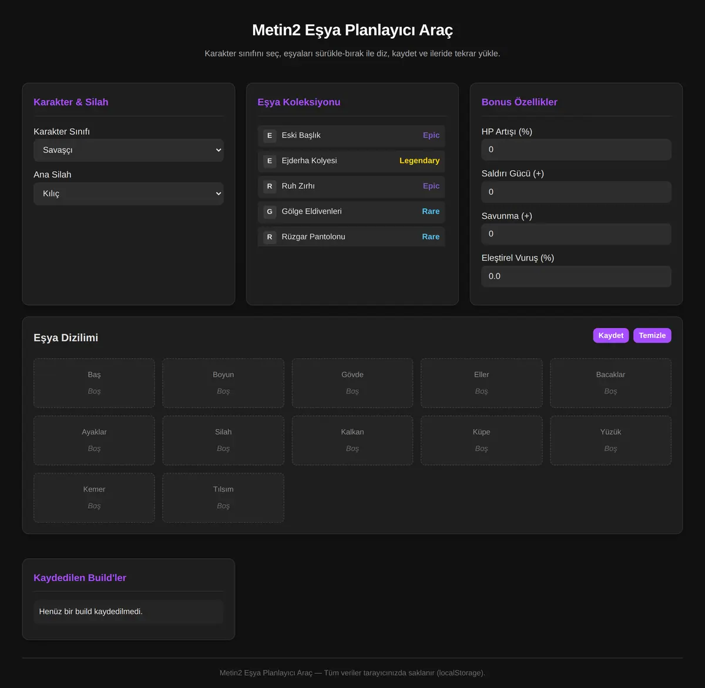The height and width of the screenshot is (688, 705).
Task: Click the Baş equipment slot
Action: pos(94,383)
